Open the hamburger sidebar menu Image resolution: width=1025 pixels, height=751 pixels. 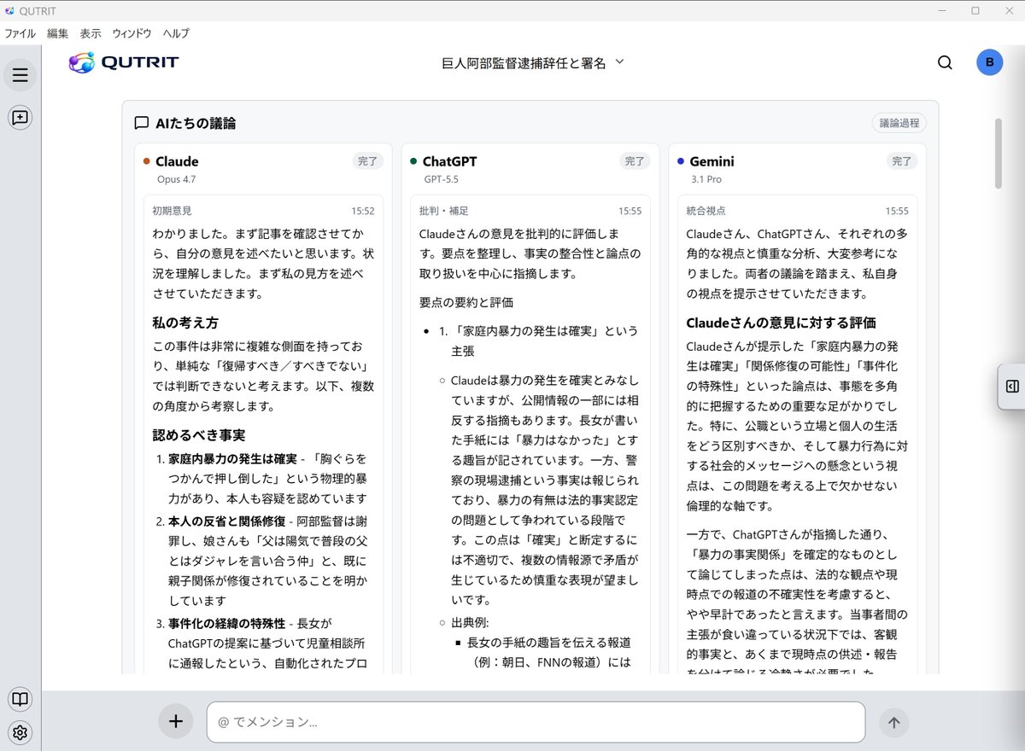[20, 75]
